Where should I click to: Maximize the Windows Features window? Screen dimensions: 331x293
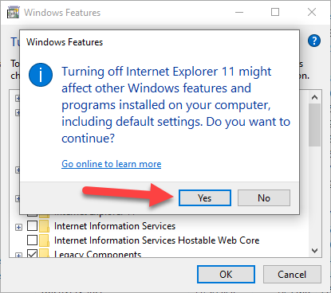275,12
